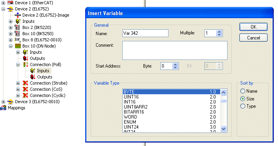Increase the Multiple value

coord(219,32)
